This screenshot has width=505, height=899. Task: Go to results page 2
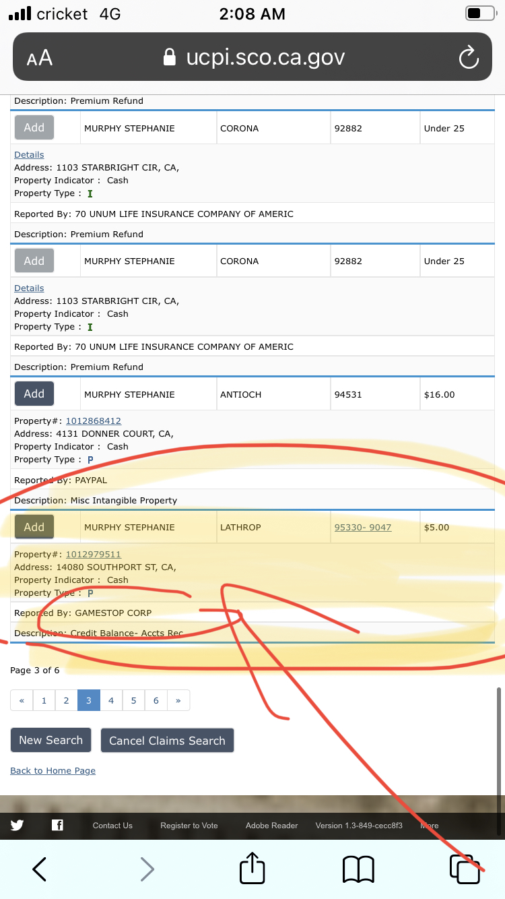tap(66, 700)
